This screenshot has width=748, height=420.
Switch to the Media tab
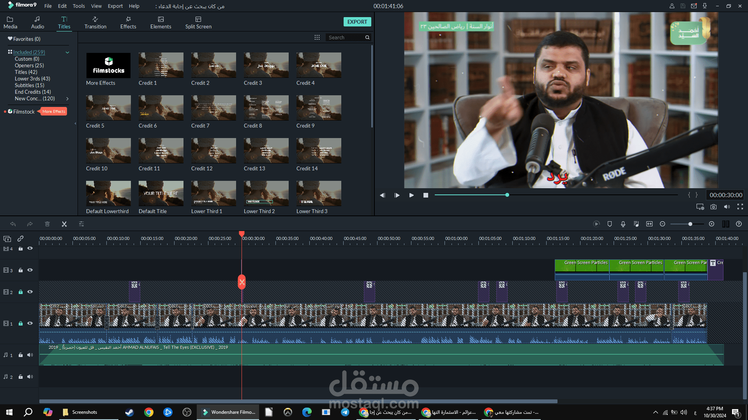[10, 23]
